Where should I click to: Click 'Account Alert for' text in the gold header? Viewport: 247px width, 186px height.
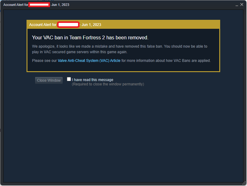coord(43,25)
